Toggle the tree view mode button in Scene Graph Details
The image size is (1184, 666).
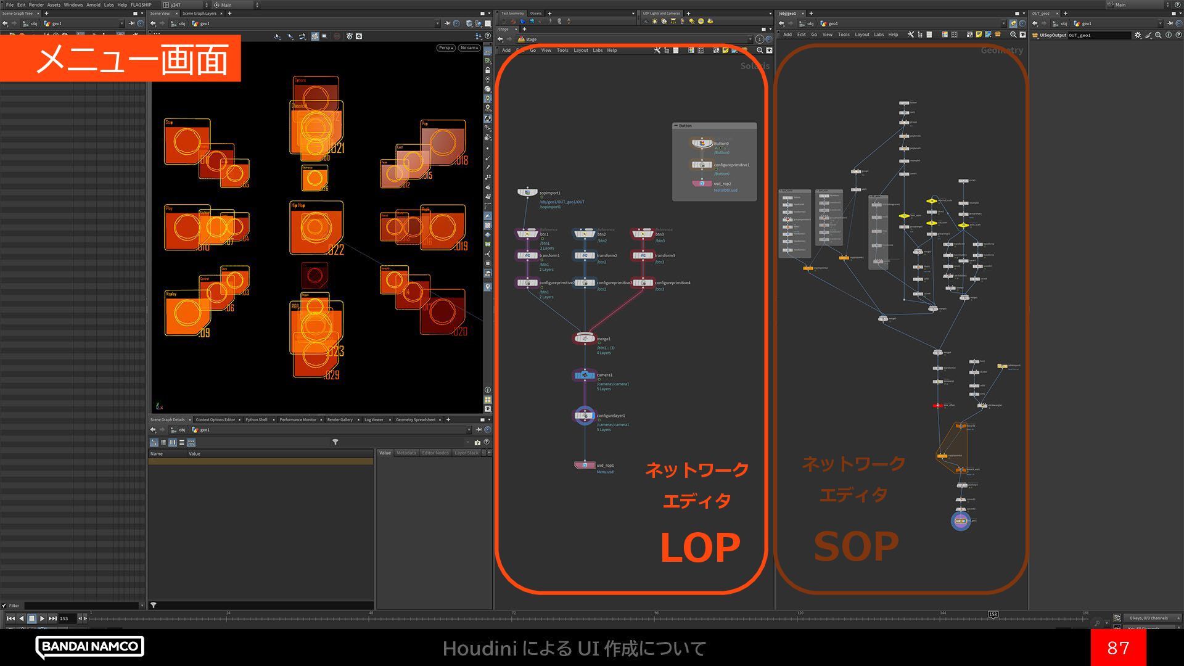tap(154, 442)
